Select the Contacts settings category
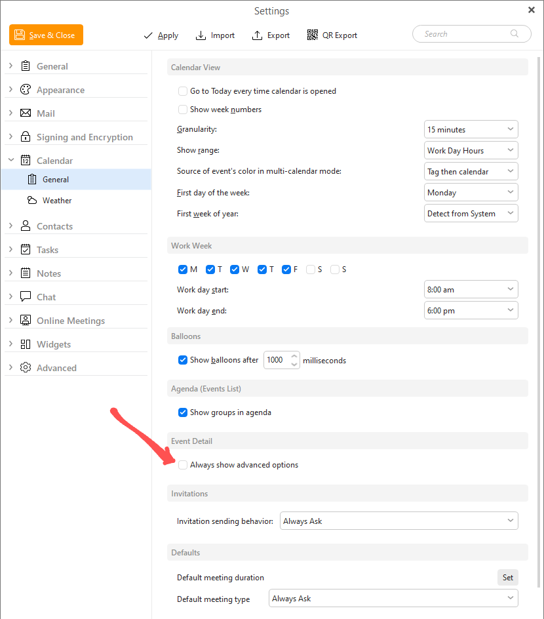The width and height of the screenshot is (544, 619). click(54, 226)
